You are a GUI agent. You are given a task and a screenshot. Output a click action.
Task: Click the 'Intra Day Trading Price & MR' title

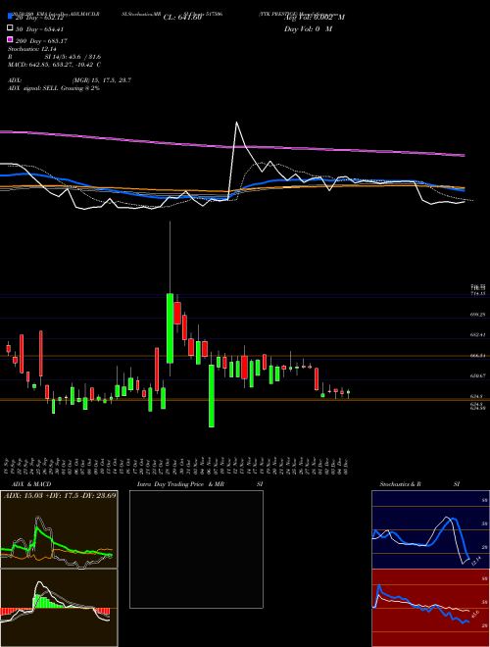[x=180, y=484]
